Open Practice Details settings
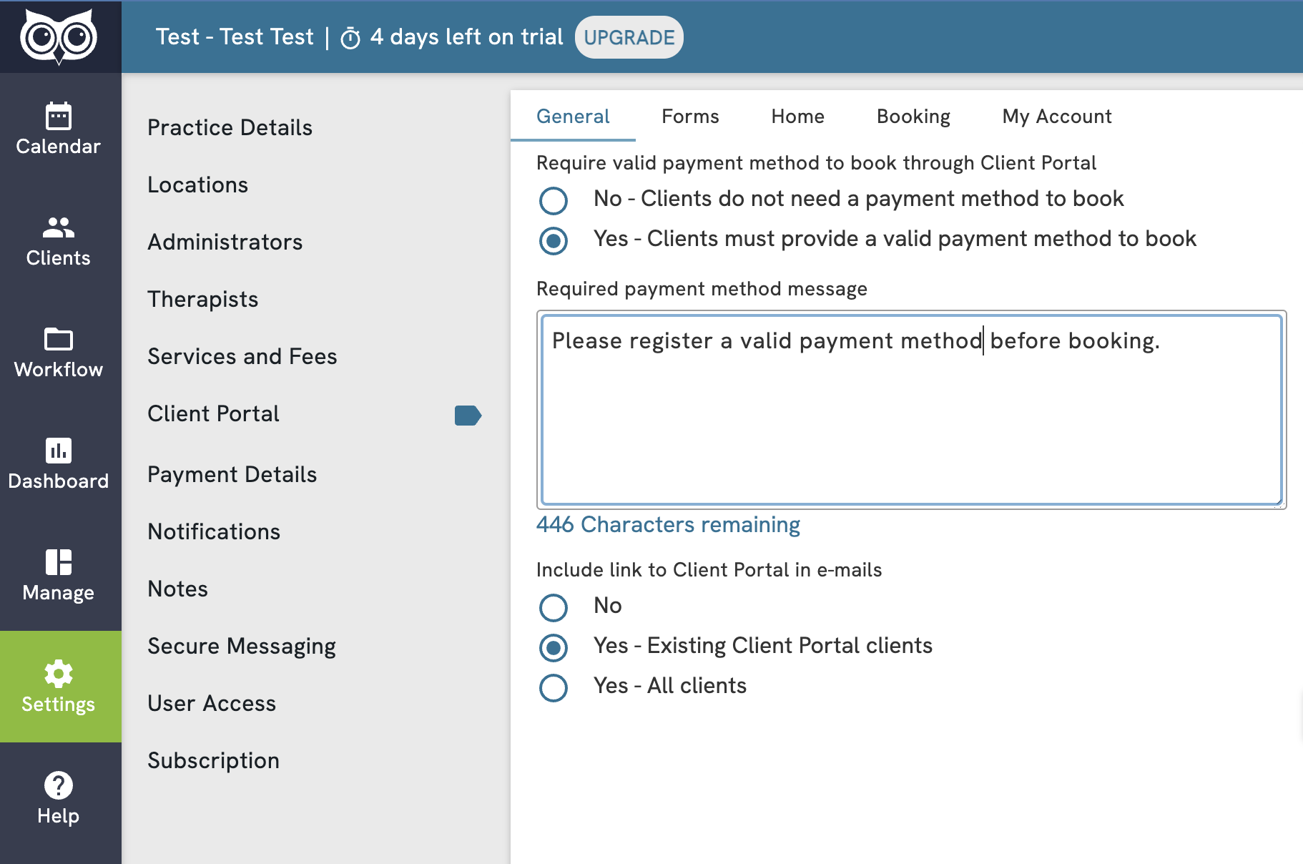1303x864 pixels. [230, 127]
